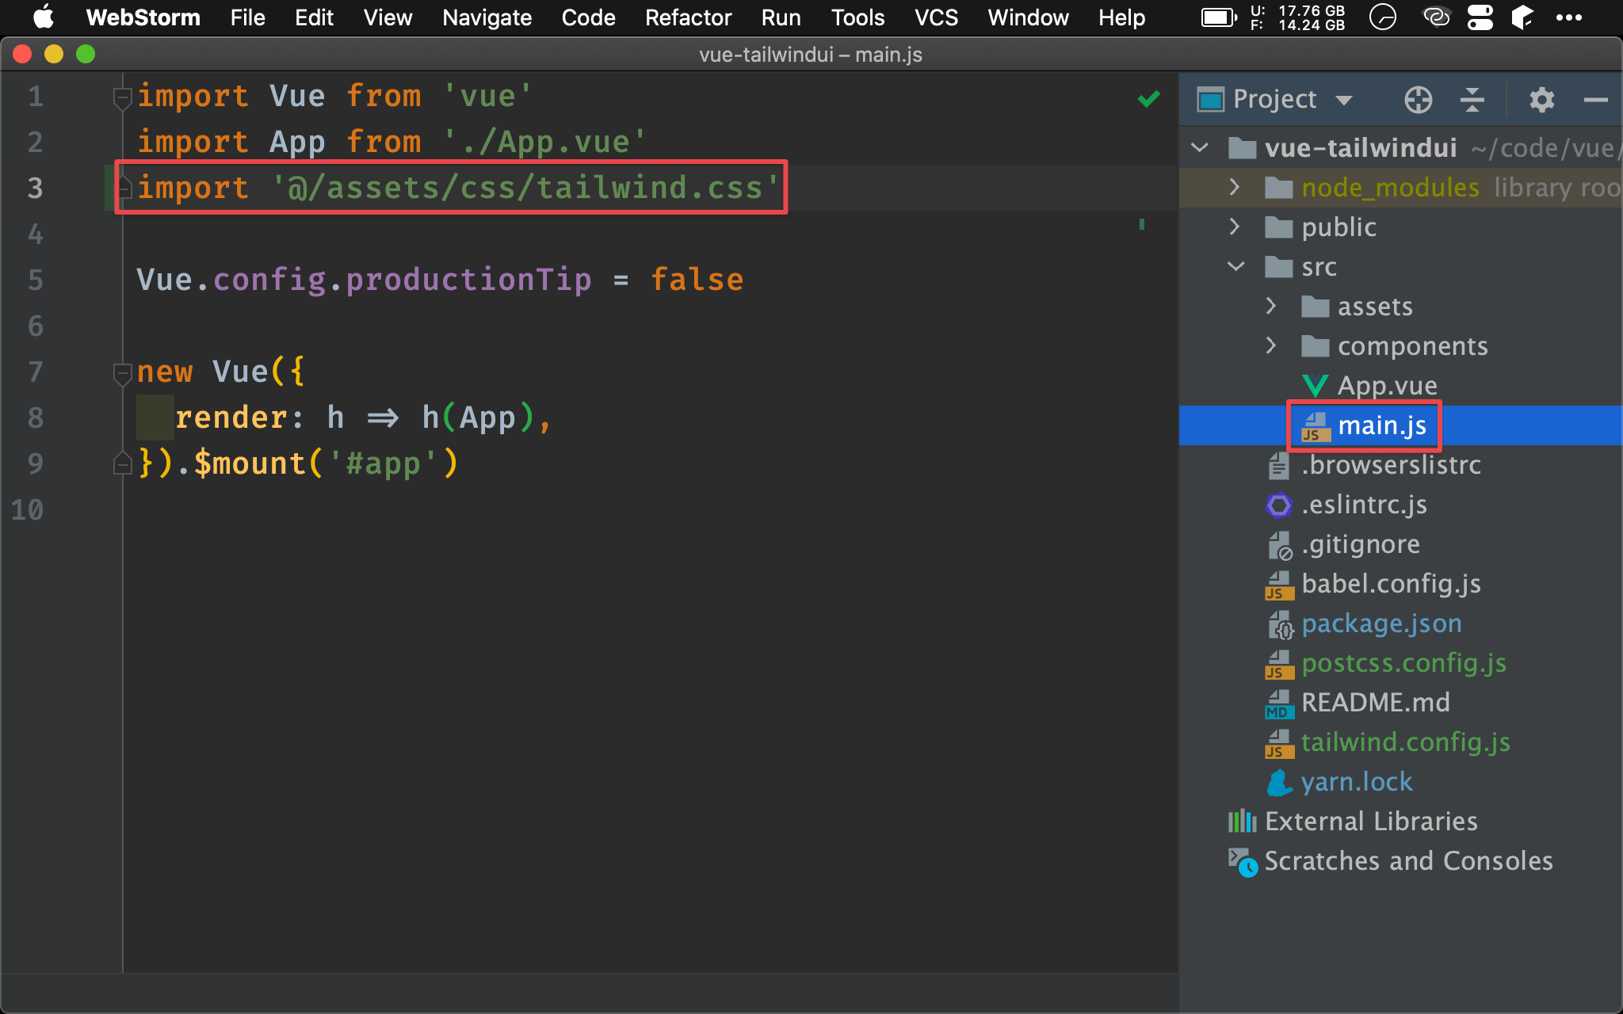Open the Project panel settings gear

1541,100
